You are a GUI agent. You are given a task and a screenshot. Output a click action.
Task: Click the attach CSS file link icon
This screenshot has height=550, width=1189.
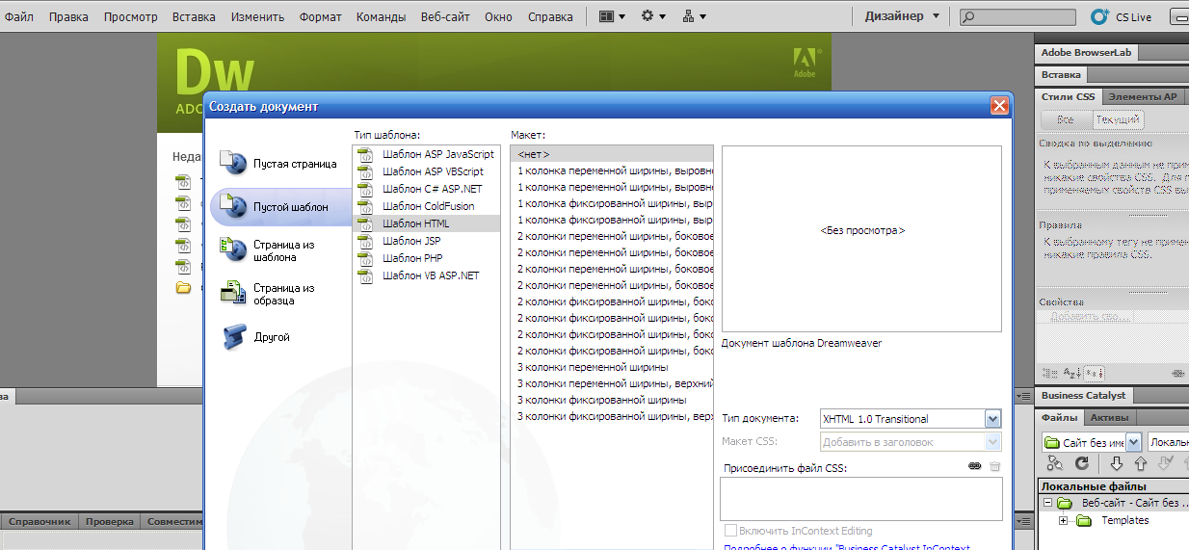coord(975,467)
